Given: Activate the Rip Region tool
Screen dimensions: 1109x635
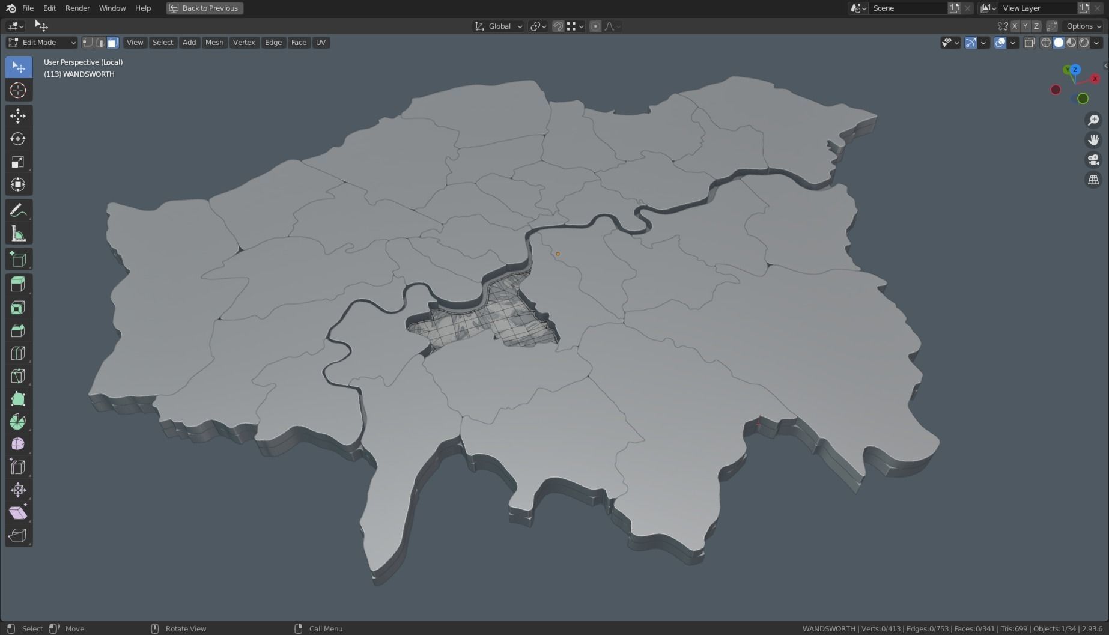Looking at the screenshot, I should pyautogui.click(x=18, y=535).
